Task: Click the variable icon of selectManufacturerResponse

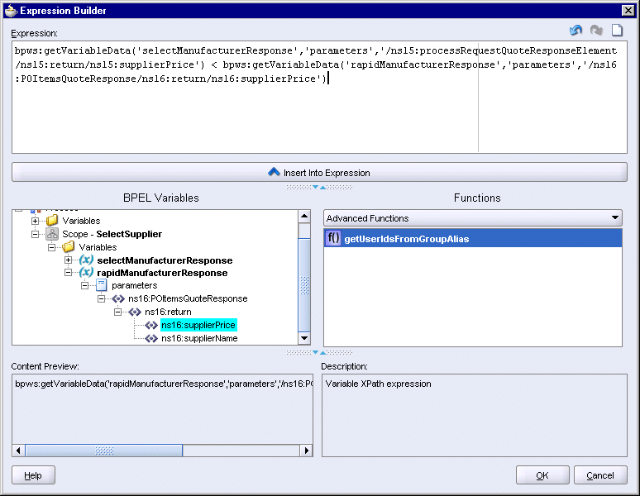Action: coord(86,260)
